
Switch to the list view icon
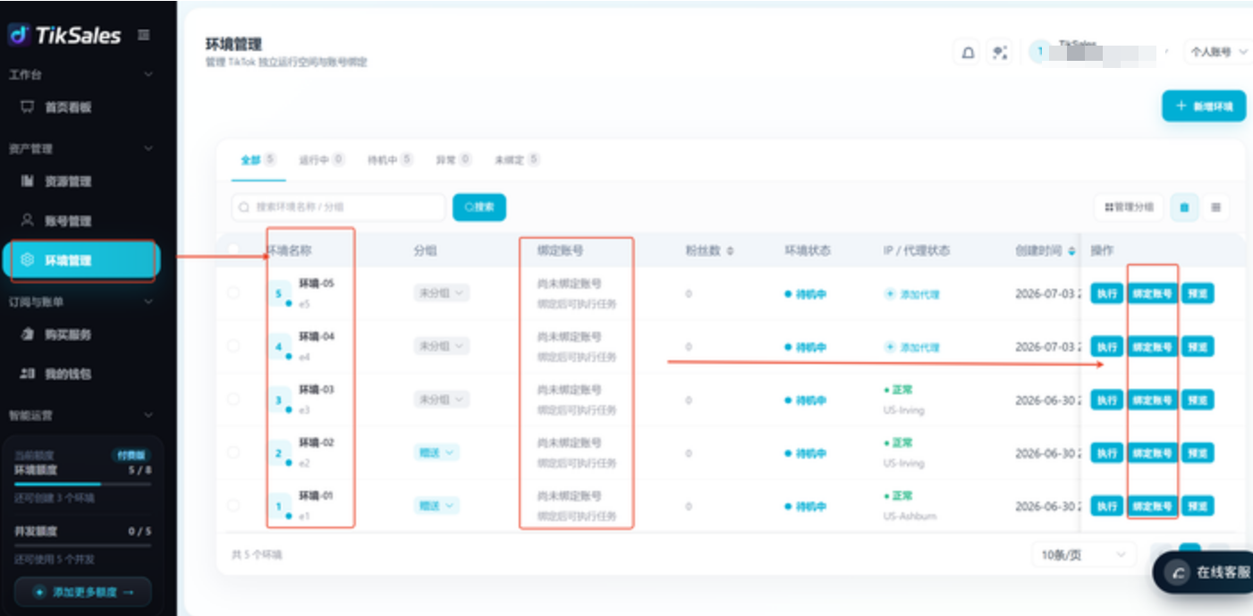tap(1215, 207)
